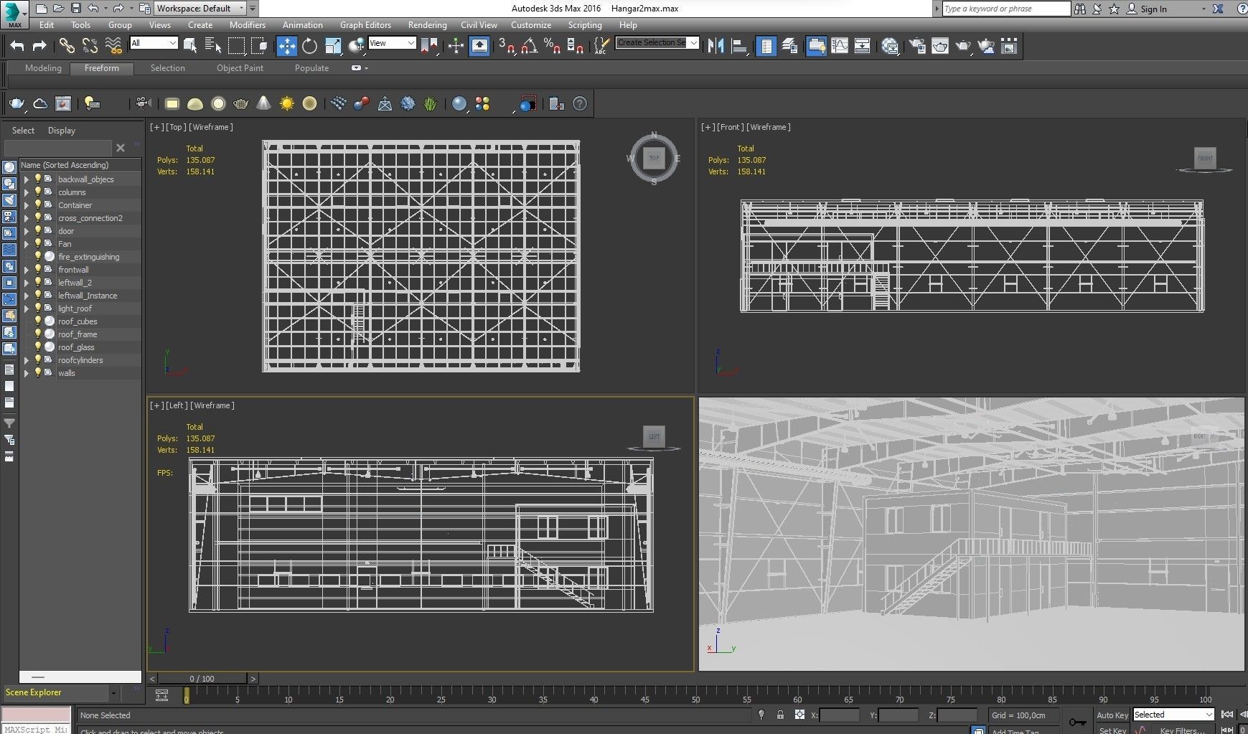
Task: Expand the Fan tree node
Action: point(27,244)
